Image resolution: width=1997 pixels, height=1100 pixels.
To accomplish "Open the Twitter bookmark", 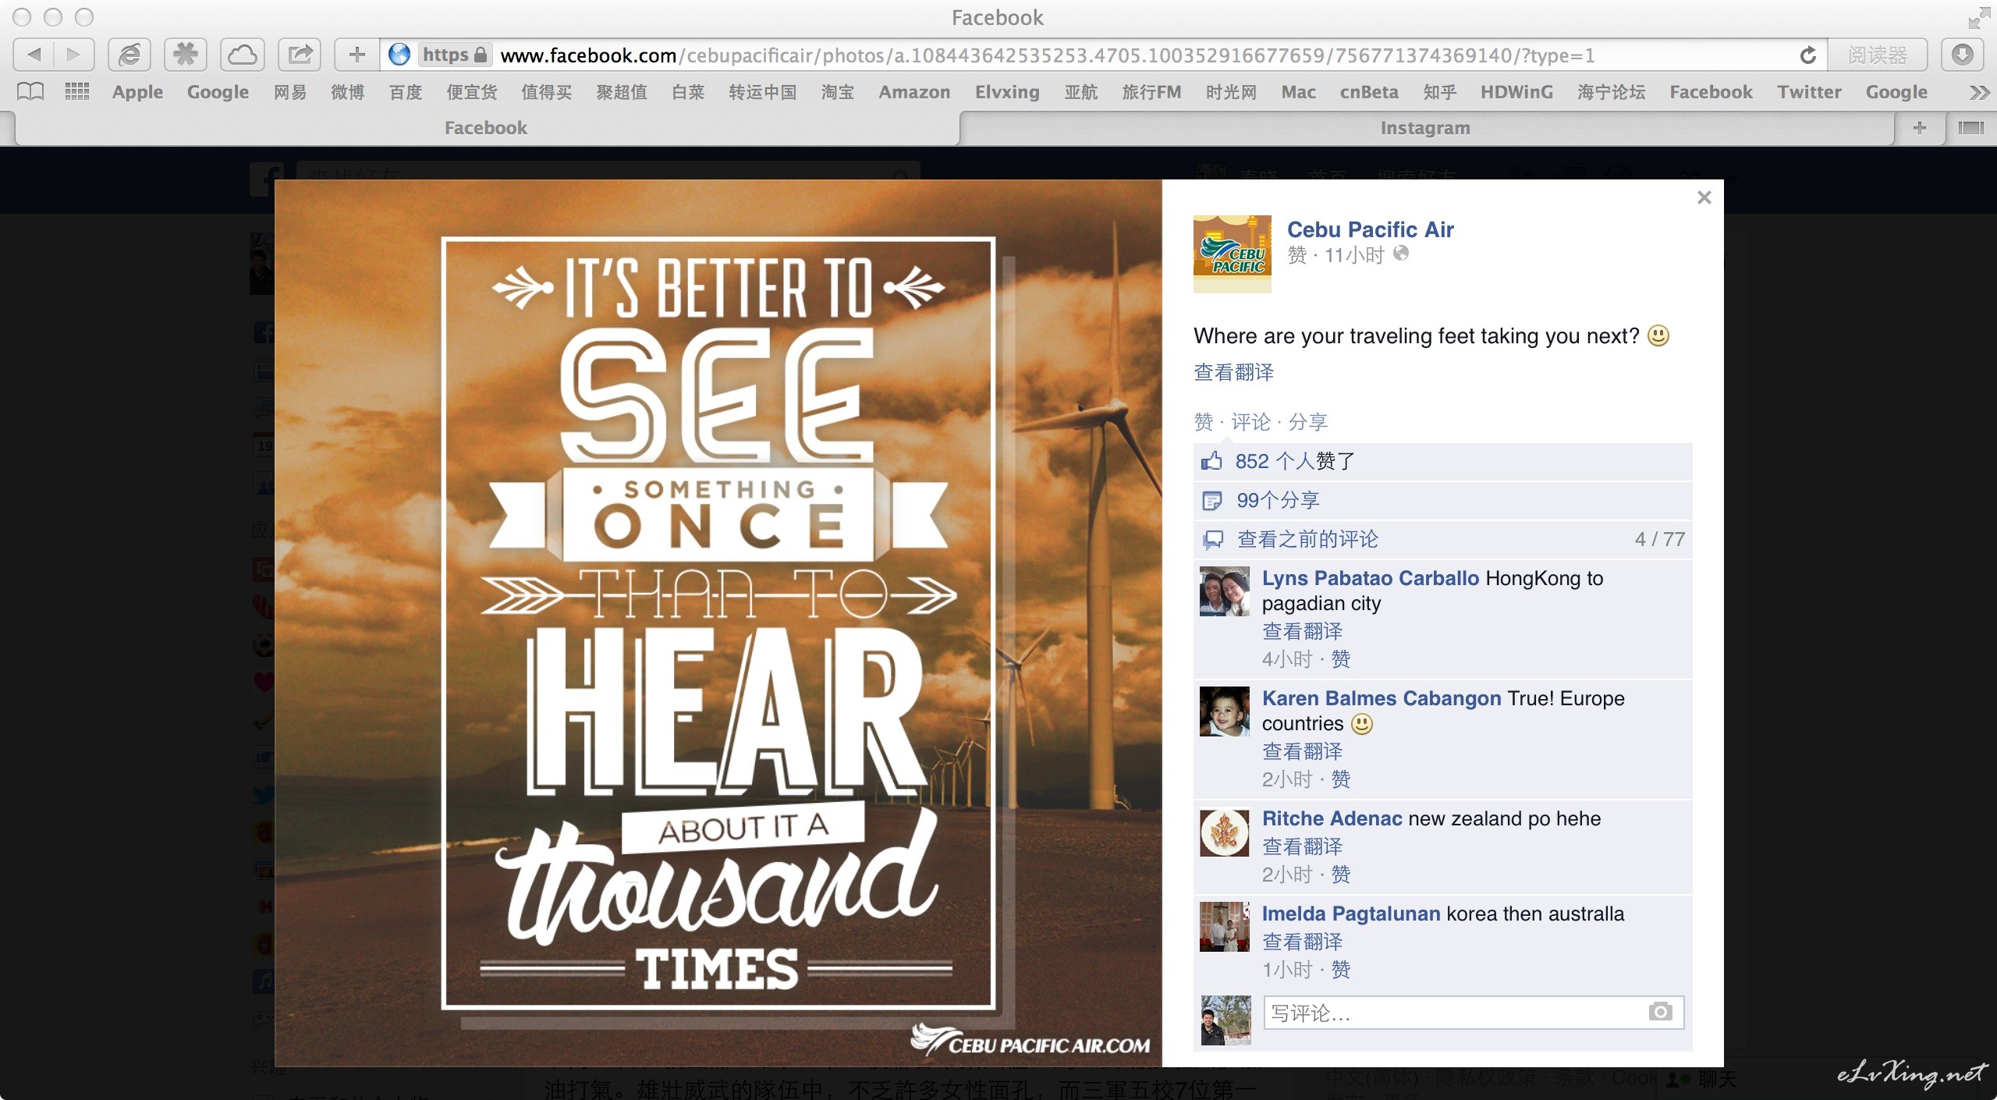I will click(x=1809, y=92).
